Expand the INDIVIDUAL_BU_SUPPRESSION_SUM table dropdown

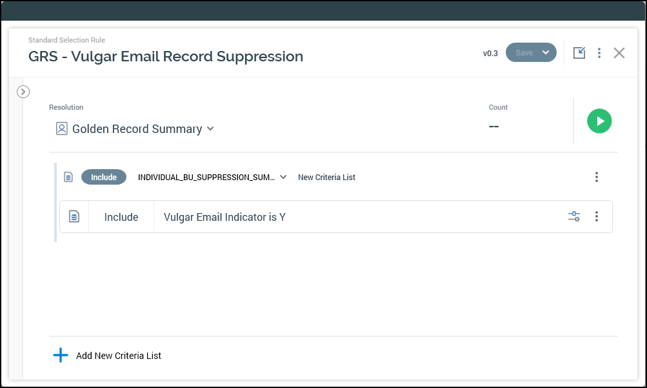[x=283, y=177]
